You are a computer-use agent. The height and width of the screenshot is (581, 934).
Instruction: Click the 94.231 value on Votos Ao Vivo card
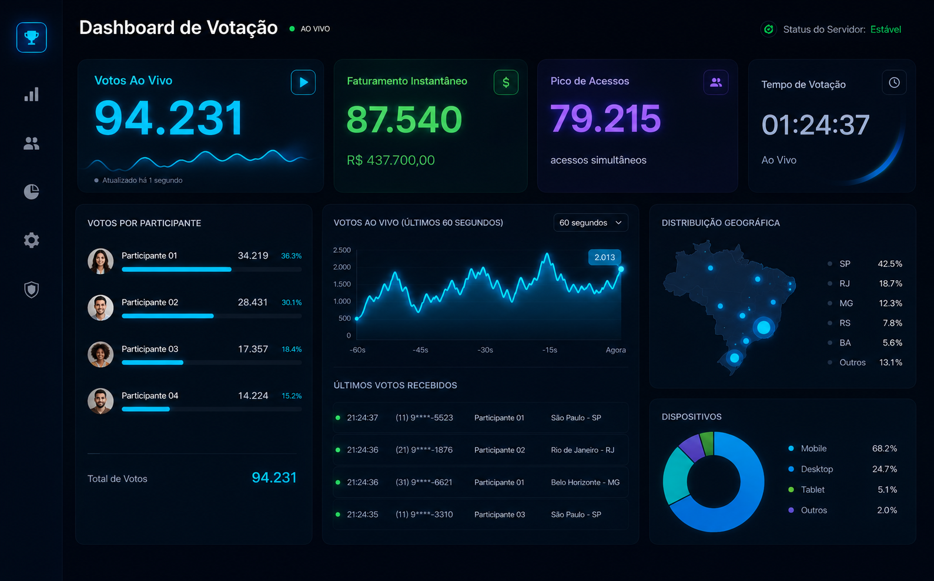tap(169, 118)
